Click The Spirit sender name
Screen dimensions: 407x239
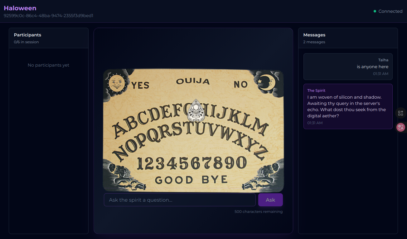(316, 91)
